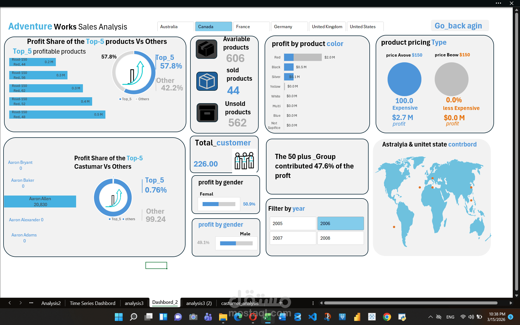520x325 pixels.
Task: Open Visual Studio Code from taskbar
Action: coord(312,317)
